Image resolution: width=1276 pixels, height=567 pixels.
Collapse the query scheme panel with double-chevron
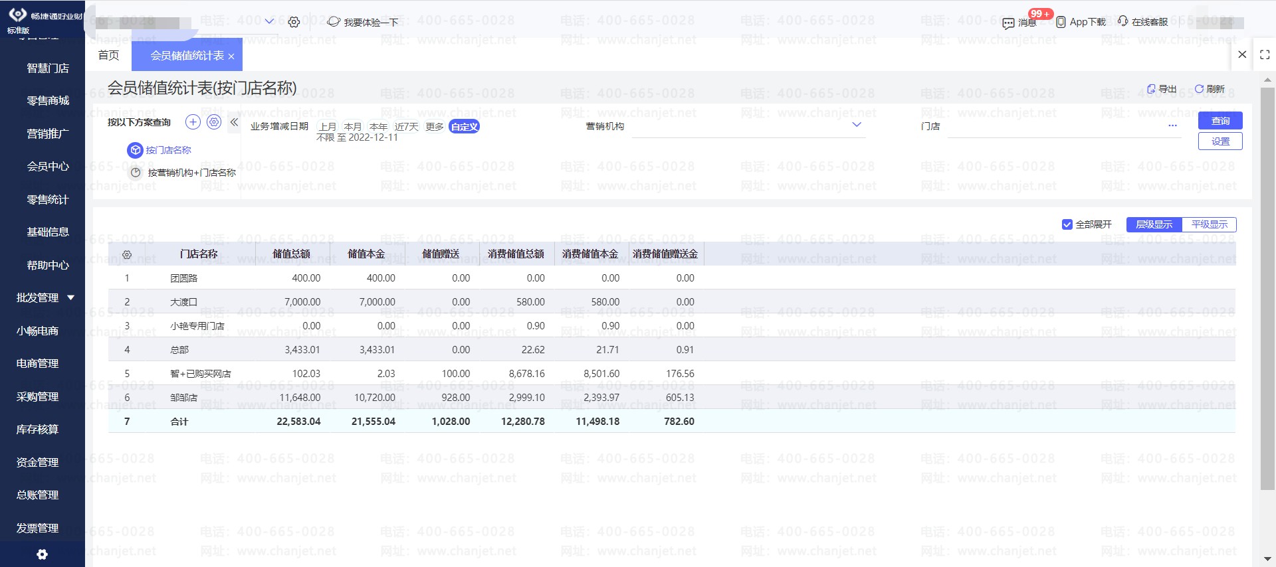tap(234, 122)
